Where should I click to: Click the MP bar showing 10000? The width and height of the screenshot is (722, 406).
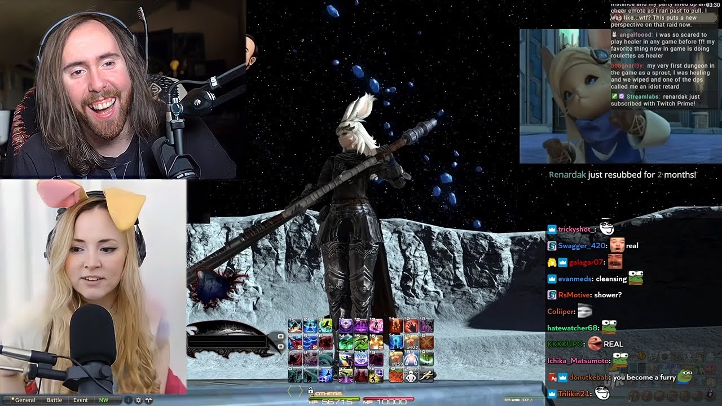[388, 400]
